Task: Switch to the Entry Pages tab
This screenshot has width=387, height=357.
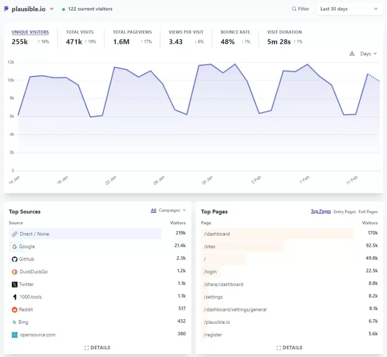Action: tap(344, 212)
